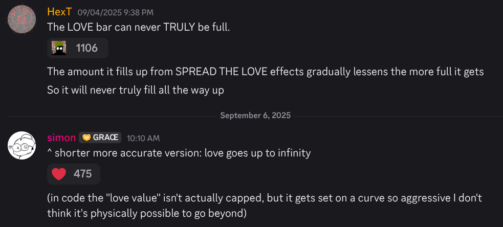503x227 pixels.
Task: Click simon's cartoon glasses avatar
Action: pyautogui.click(x=21, y=145)
